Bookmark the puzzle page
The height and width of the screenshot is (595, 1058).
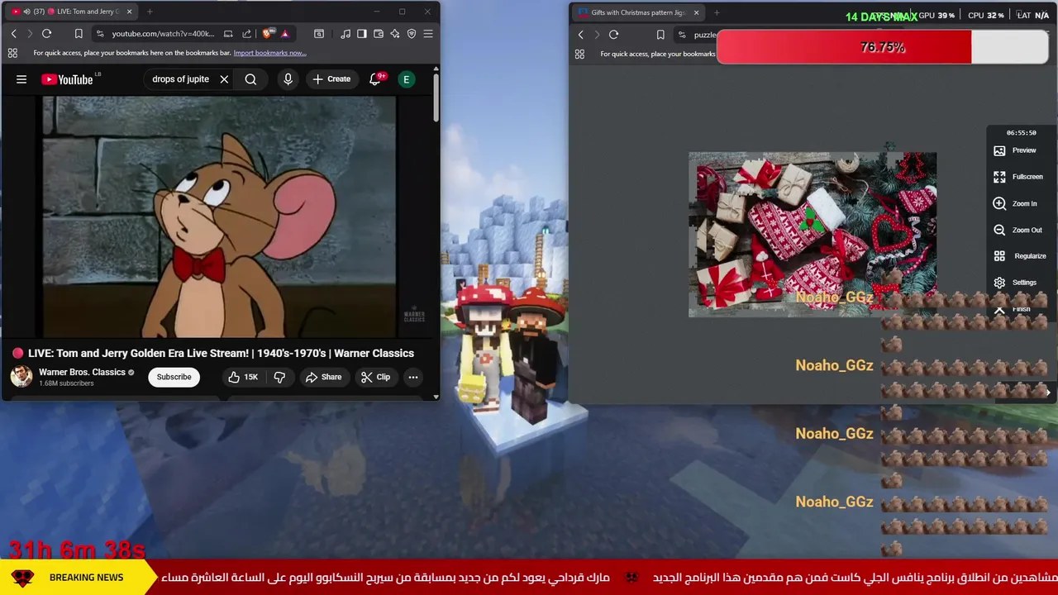660,35
